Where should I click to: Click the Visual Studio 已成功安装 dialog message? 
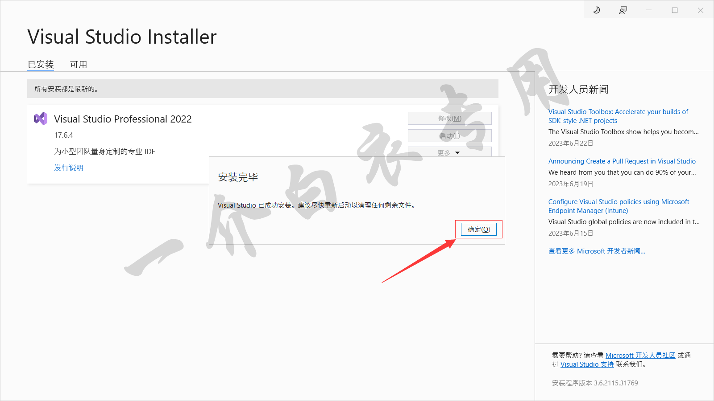(x=317, y=205)
